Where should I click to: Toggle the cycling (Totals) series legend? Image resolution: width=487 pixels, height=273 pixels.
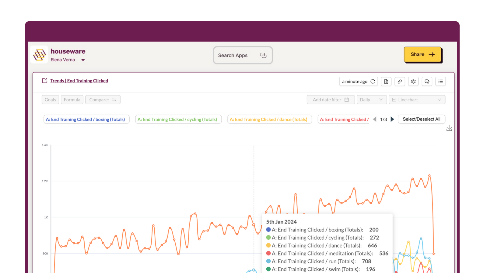[178, 120]
